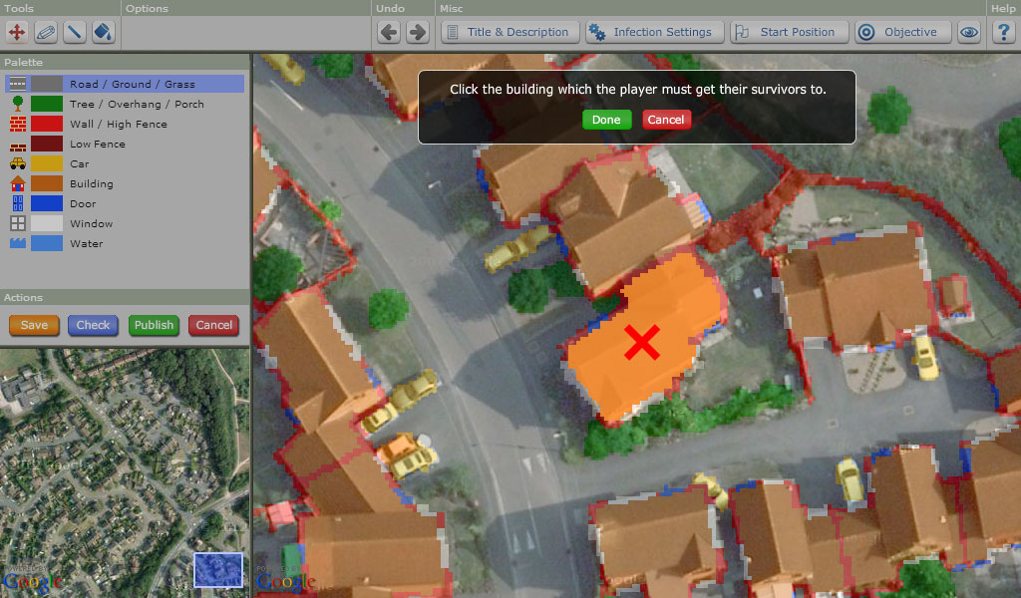The image size is (1021, 598).
Task: Select Low Fence palette entry
Action: 125,144
